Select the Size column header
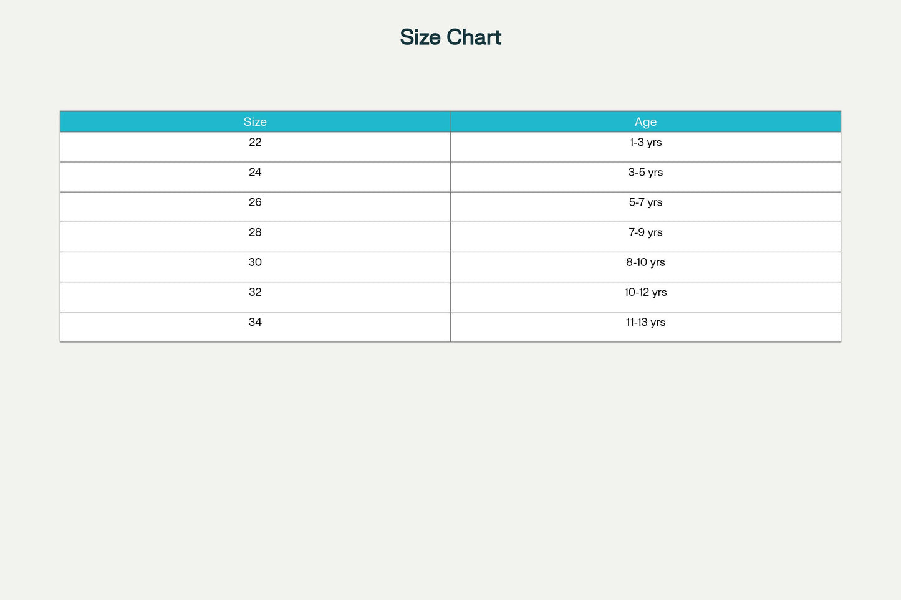This screenshot has height=600, width=901. coord(255,122)
